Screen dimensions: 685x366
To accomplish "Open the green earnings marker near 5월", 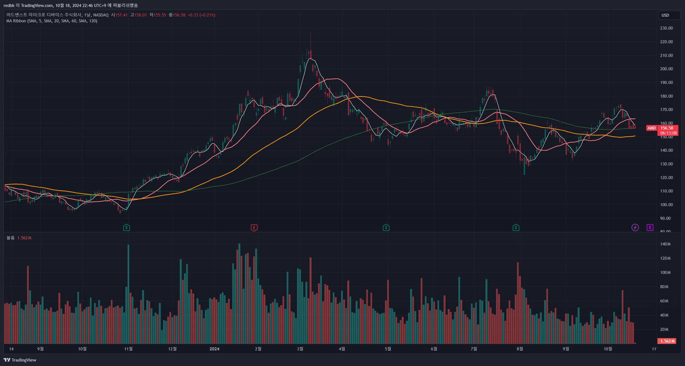I will pos(386,227).
